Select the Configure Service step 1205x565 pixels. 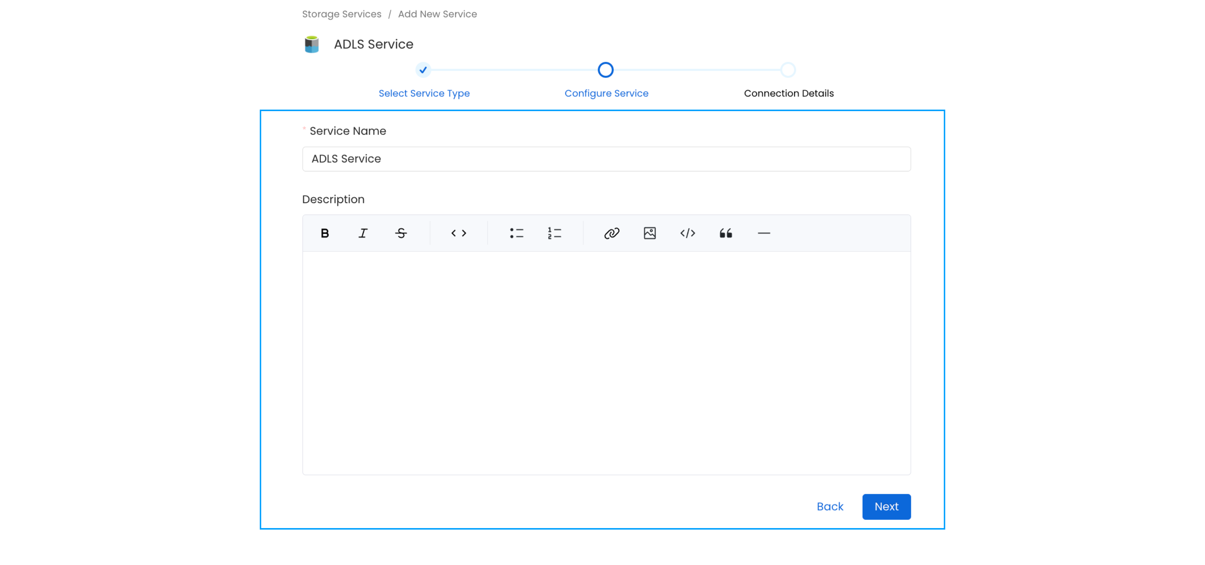(x=606, y=93)
